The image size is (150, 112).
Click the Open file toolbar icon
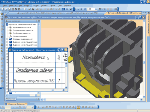(30, 9)
